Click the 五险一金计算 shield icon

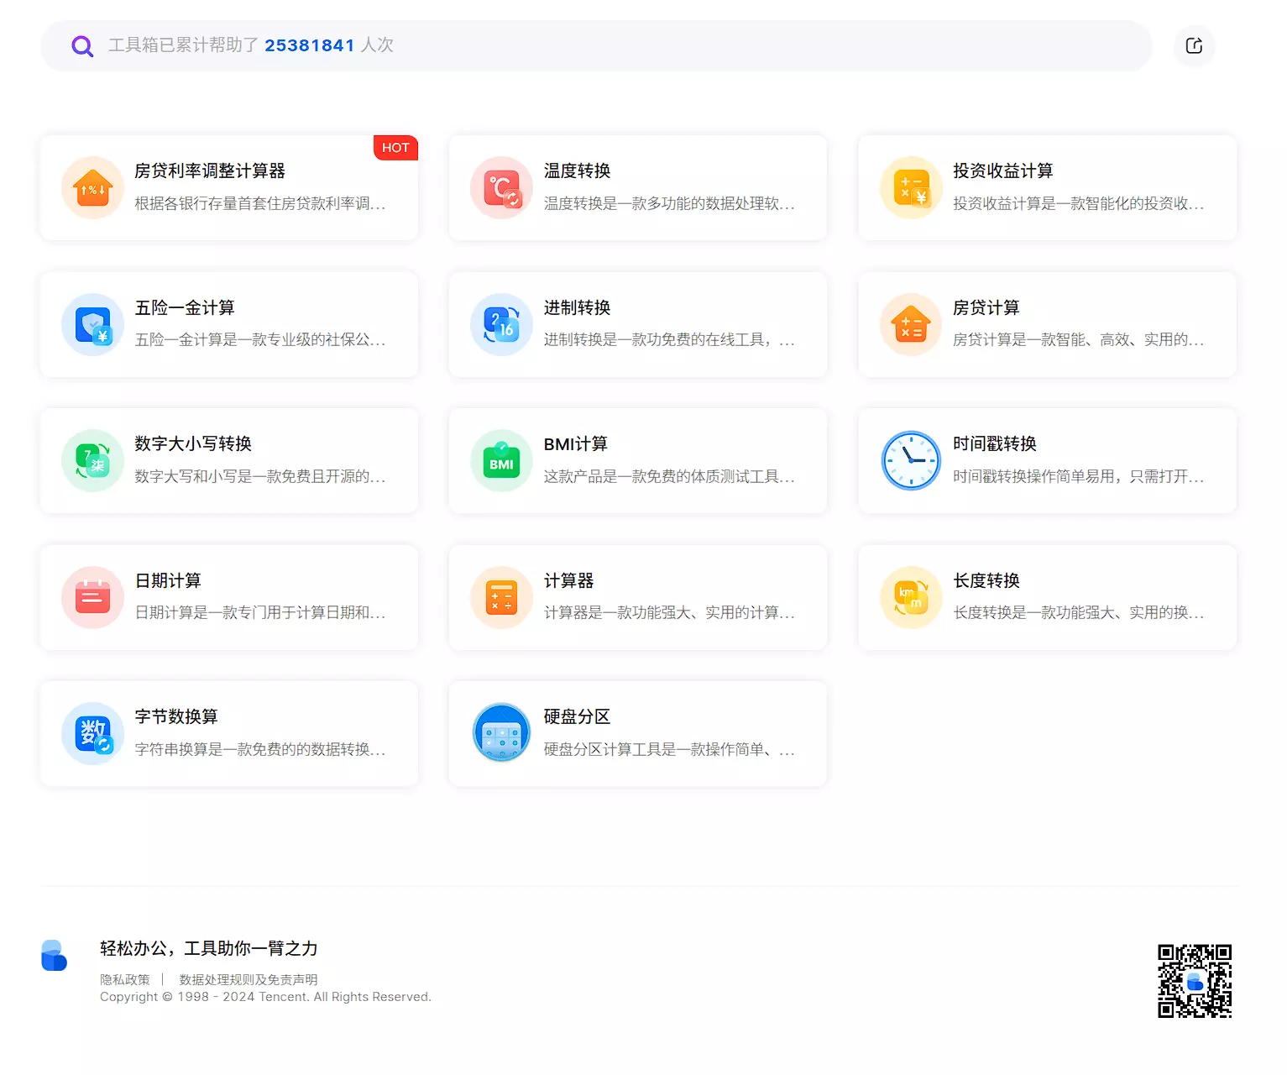coord(92,325)
